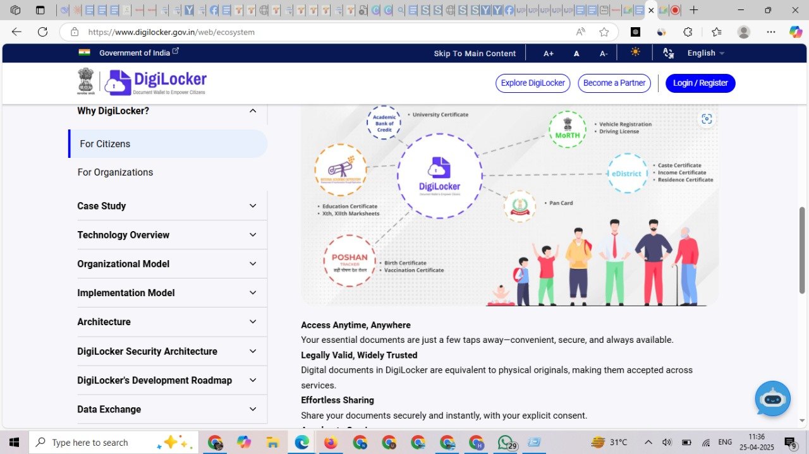Open the Government of India link
The height and width of the screenshot is (454, 809).
[x=139, y=52]
